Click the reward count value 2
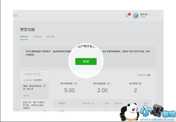The width and height of the screenshot is (176, 122). pyautogui.click(x=135, y=90)
